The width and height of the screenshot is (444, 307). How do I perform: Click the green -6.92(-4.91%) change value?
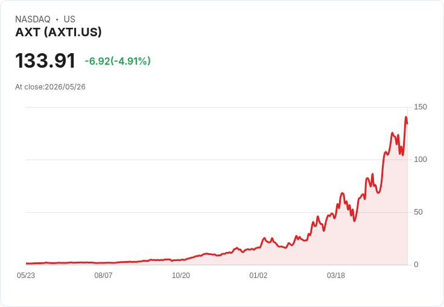tap(118, 61)
